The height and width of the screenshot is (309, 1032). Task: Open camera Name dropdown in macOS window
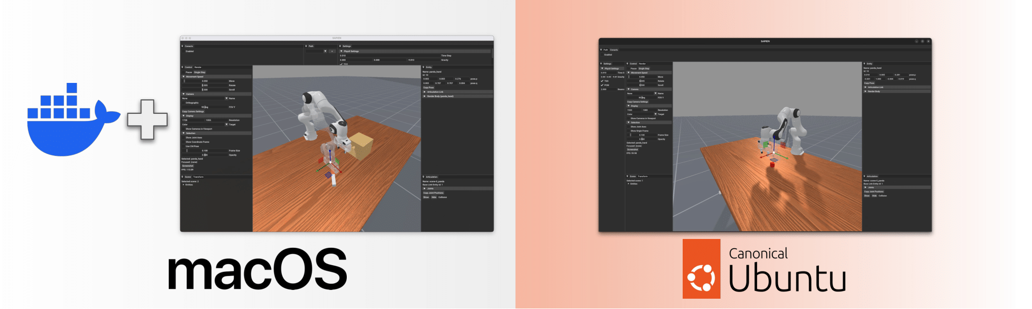(x=226, y=98)
